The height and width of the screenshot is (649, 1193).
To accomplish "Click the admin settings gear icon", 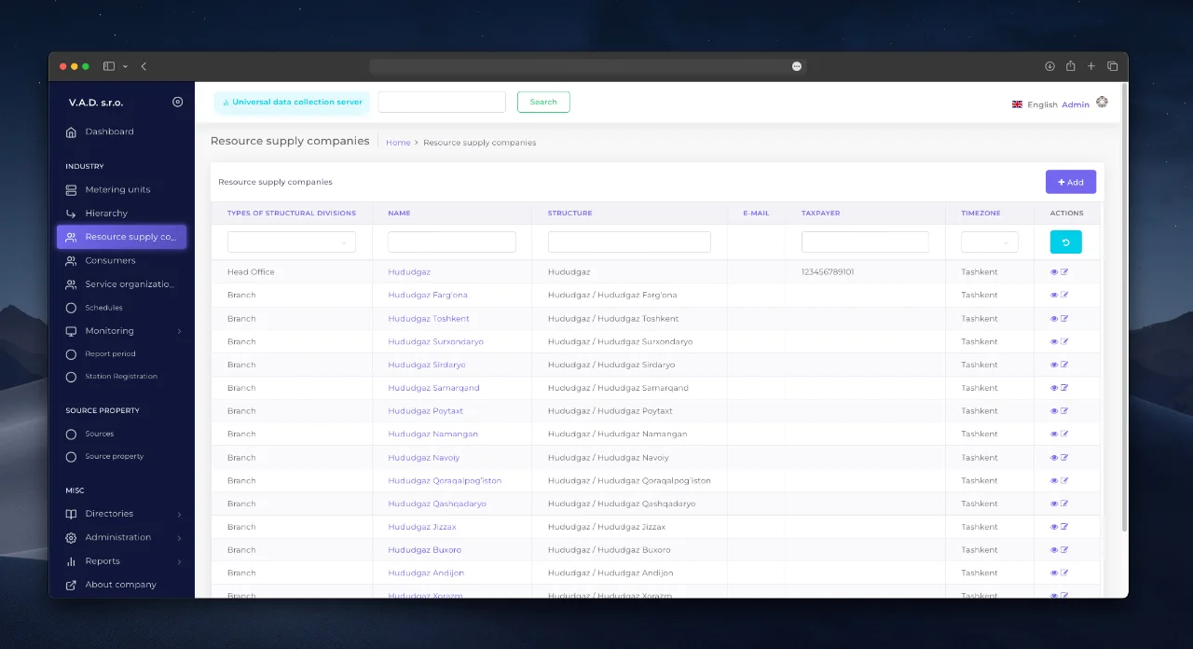I will point(1102,103).
